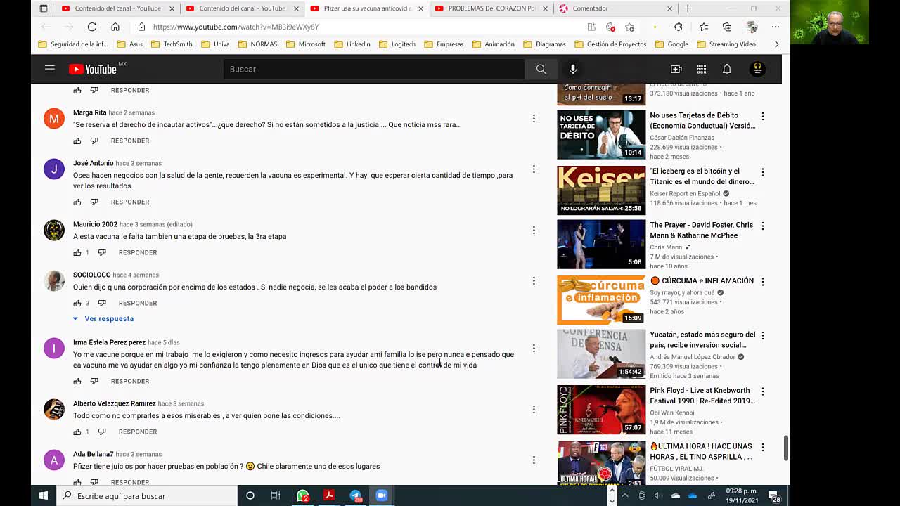900x506 pixels.
Task: Like Marga Rita's comment
Action: [77, 141]
